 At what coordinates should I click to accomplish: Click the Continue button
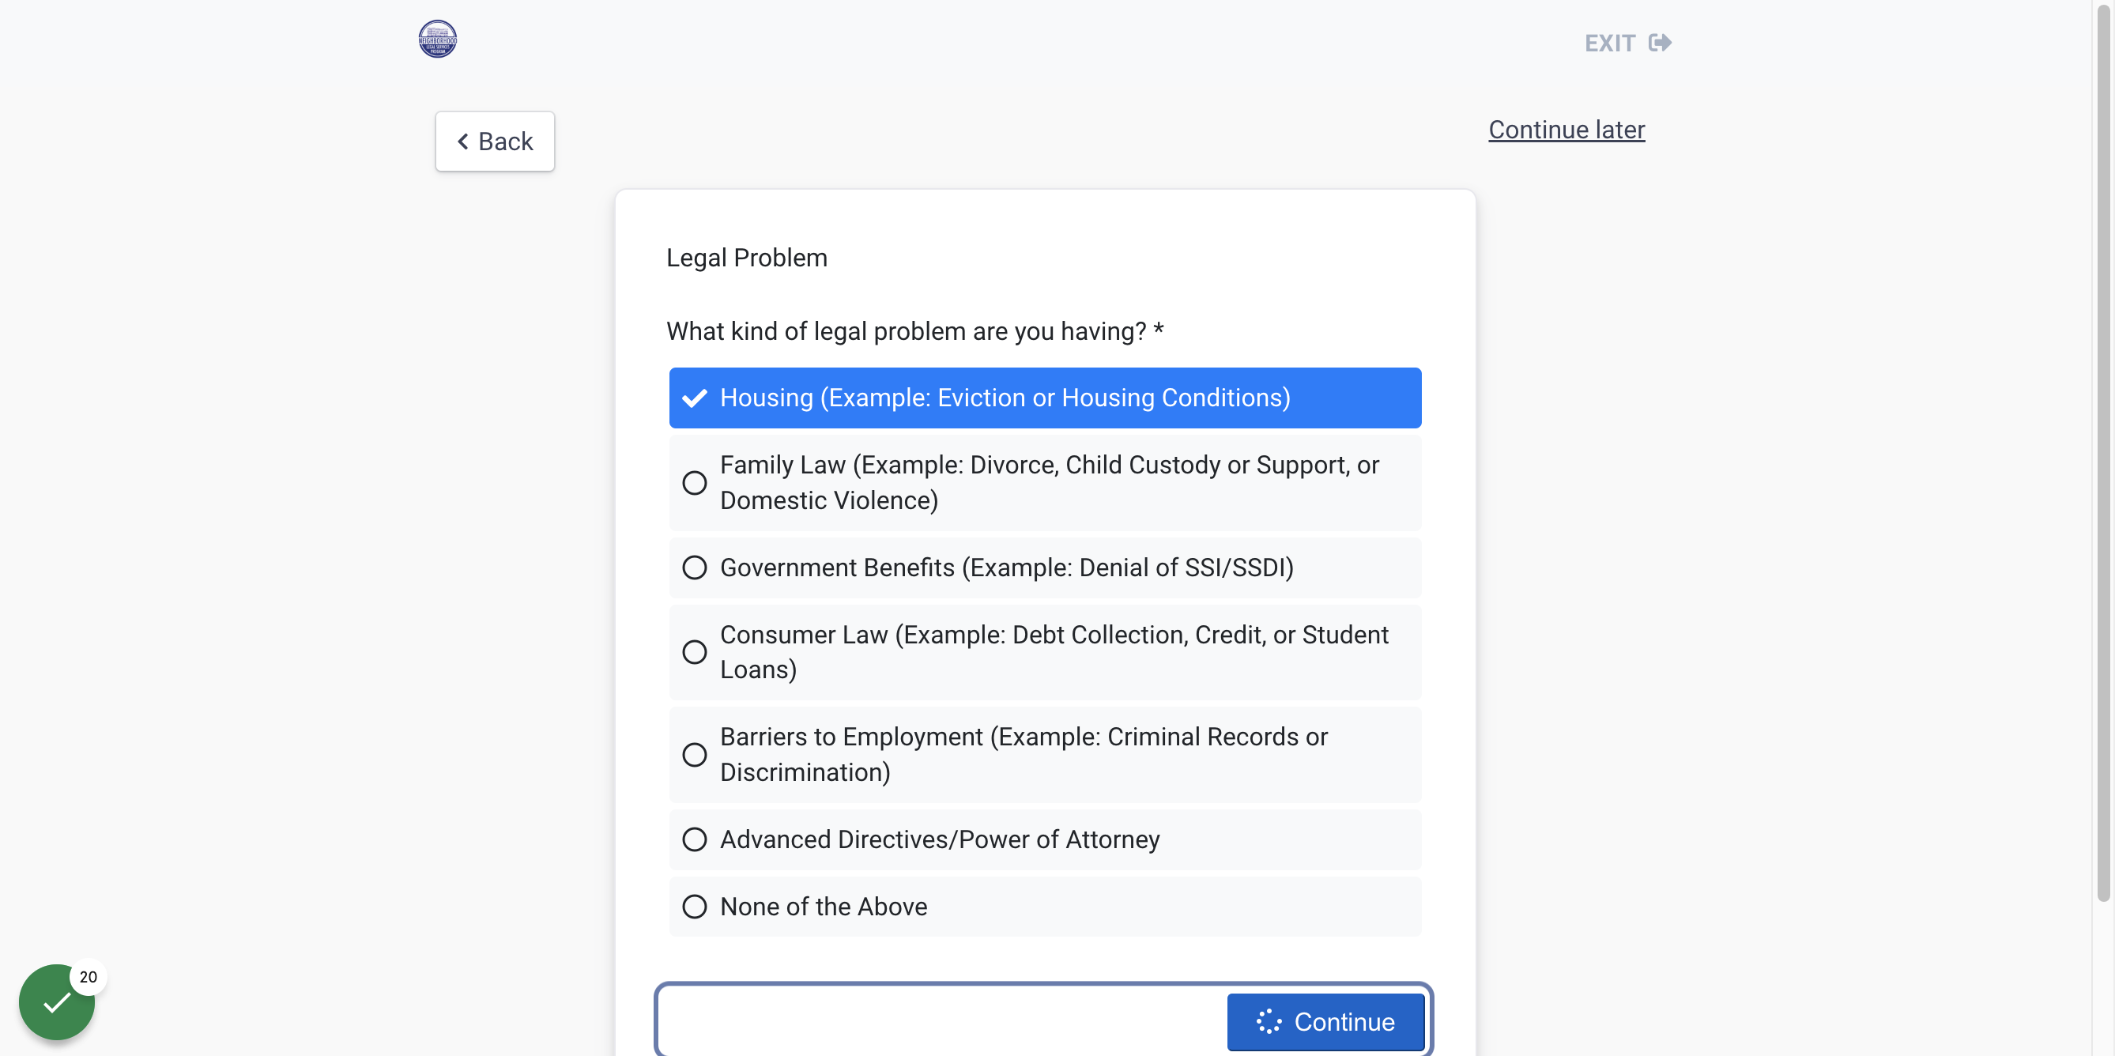coord(1325,1021)
